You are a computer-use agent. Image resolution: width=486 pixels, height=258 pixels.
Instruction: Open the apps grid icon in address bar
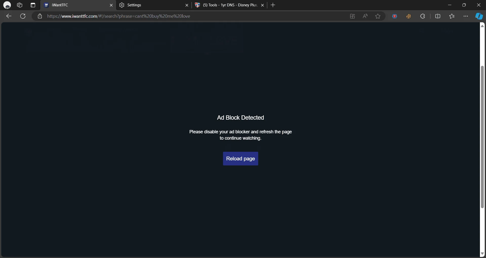352,16
